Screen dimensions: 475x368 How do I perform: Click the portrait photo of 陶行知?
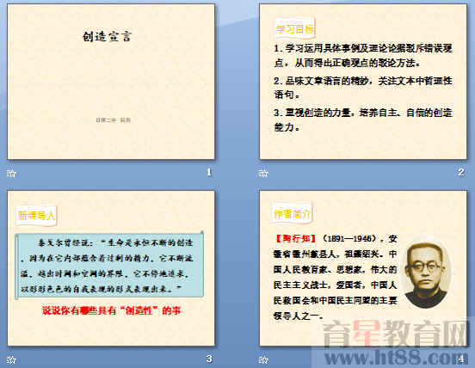pos(427,273)
